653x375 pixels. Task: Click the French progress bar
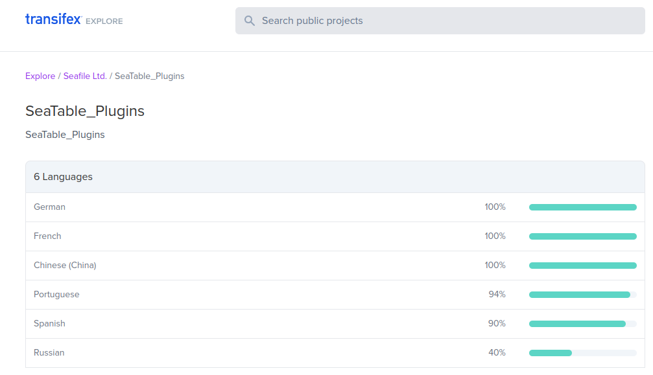click(582, 236)
